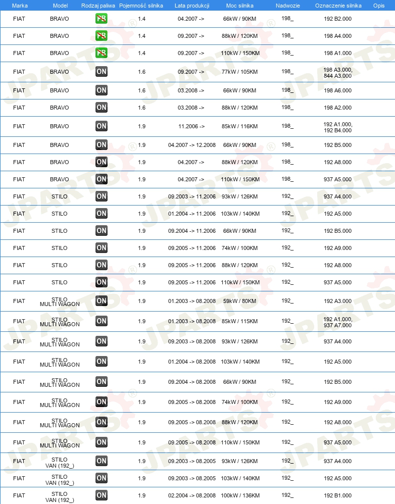Select engine code 198 A4.000

pyautogui.click(x=337, y=36)
